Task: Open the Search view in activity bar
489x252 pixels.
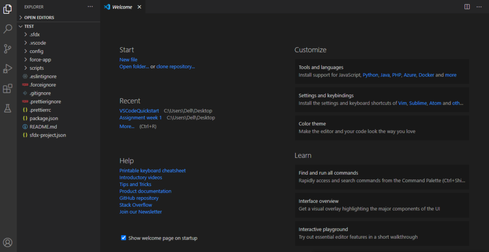Action: coord(8,29)
